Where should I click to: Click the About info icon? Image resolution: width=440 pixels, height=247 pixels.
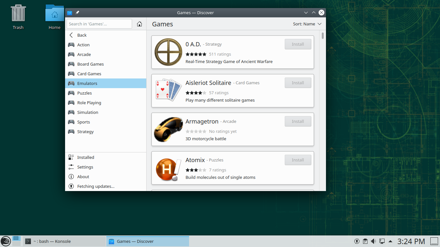(x=71, y=177)
